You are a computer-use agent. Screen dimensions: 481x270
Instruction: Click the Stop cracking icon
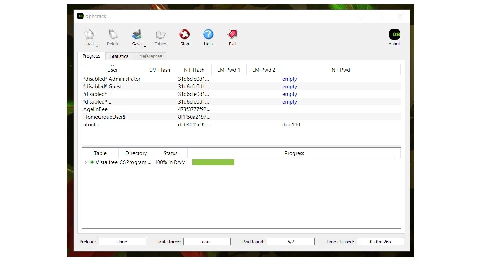[185, 35]
